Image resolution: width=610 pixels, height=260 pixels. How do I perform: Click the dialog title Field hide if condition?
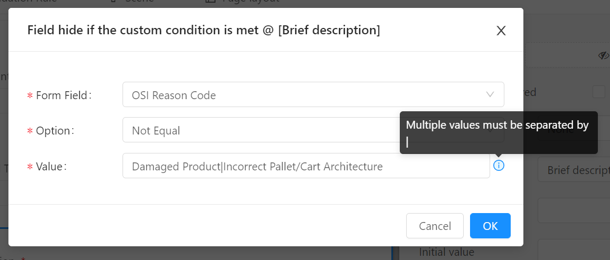[203, 30]
